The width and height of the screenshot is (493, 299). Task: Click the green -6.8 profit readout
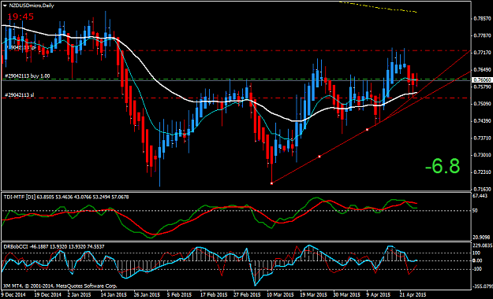coord(443,166)
